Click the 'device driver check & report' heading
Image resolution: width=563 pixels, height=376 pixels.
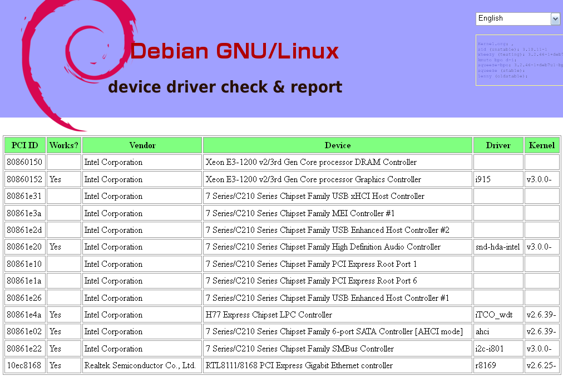coord(225,87)
